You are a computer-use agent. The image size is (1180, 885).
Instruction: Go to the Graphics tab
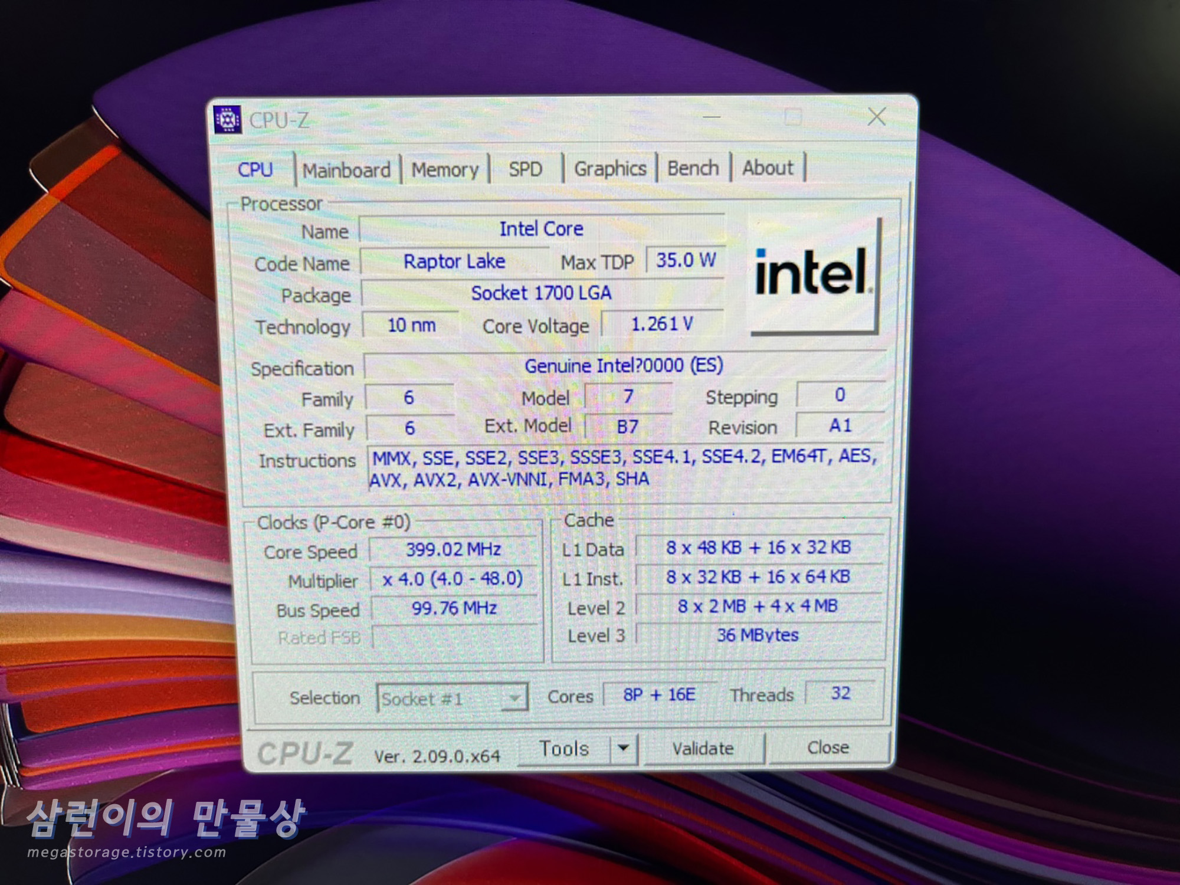[610, 169]
